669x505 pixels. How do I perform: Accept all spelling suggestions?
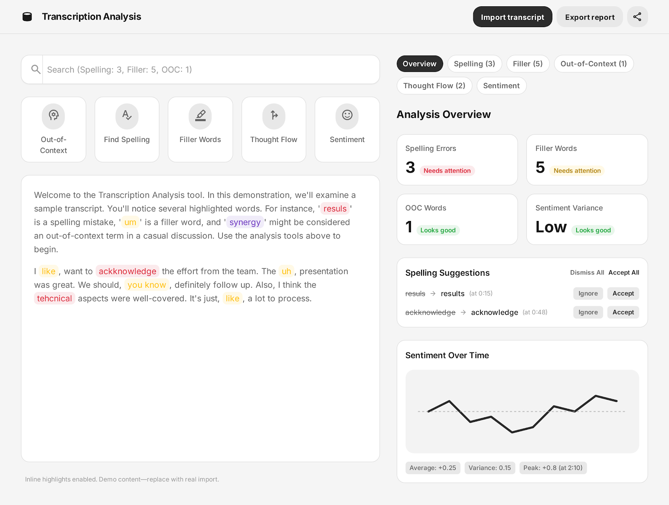coord(623,272)
